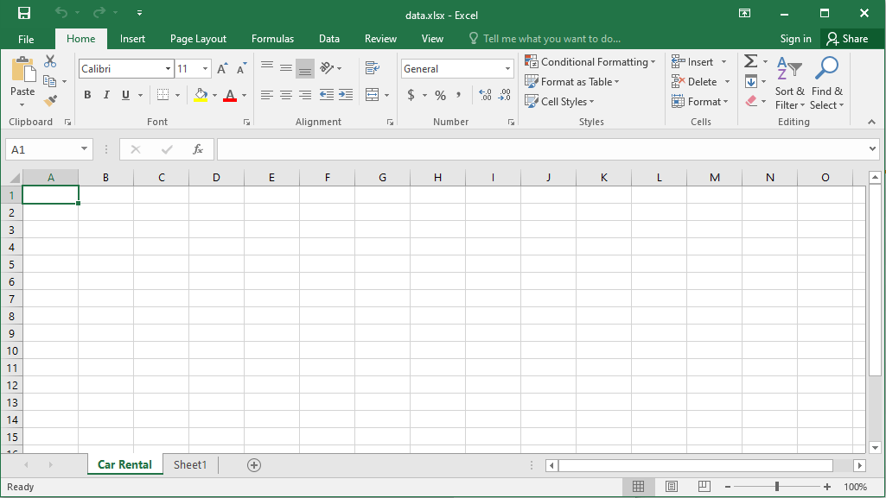The image size is (886, 498).
Task: Switch to Page Break Preview in status bar
Action: [704, 487]
